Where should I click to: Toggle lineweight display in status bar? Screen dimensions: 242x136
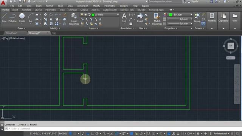(124, 133)
